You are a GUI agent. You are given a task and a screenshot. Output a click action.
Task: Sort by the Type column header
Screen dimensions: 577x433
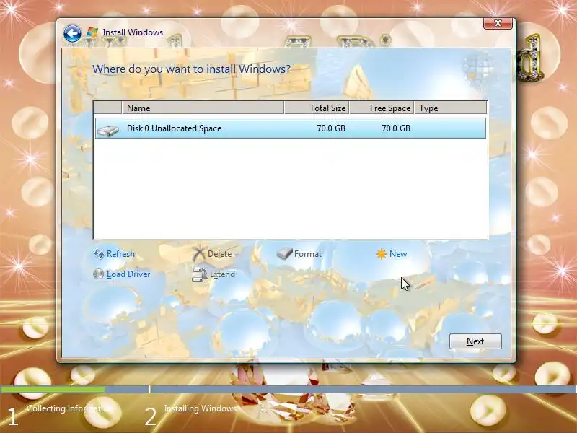pyautogui.click(x=450, y=108)
